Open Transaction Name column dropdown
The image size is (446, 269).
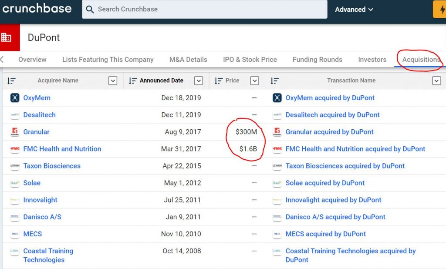coord(436,81)
